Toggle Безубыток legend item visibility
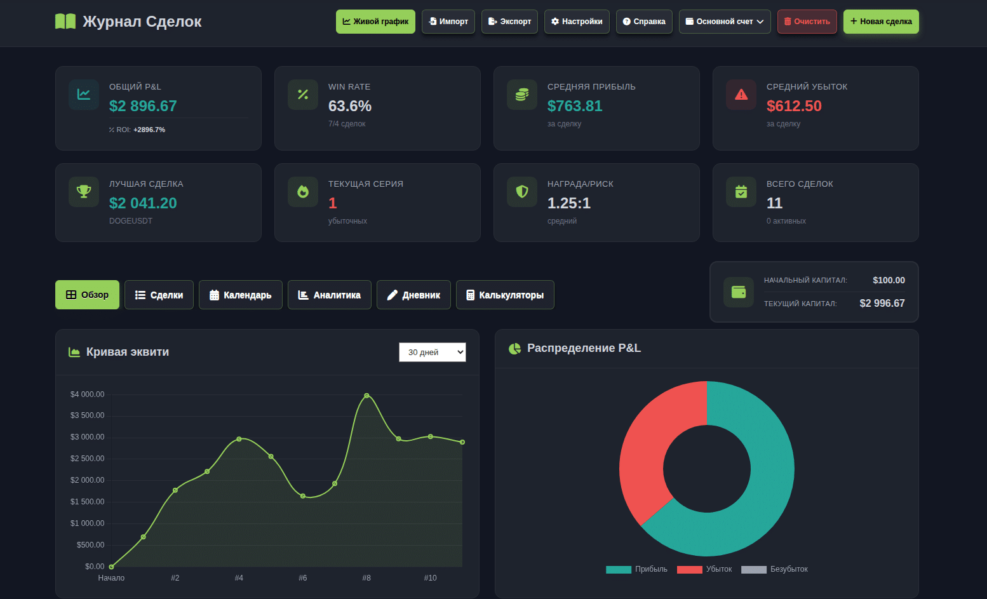The width and height of the screenshot is (987, 599). [x=775, y=569]
